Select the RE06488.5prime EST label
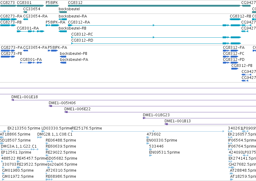Image resolution: width=256 pixels, height=181 pixels. click(x=61, y=140)
